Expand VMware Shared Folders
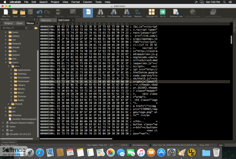Viewport: 236px width, 159px height. [3, 123]
